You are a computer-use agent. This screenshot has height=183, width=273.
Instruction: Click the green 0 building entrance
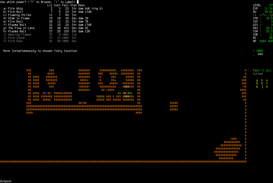(100, 96)
